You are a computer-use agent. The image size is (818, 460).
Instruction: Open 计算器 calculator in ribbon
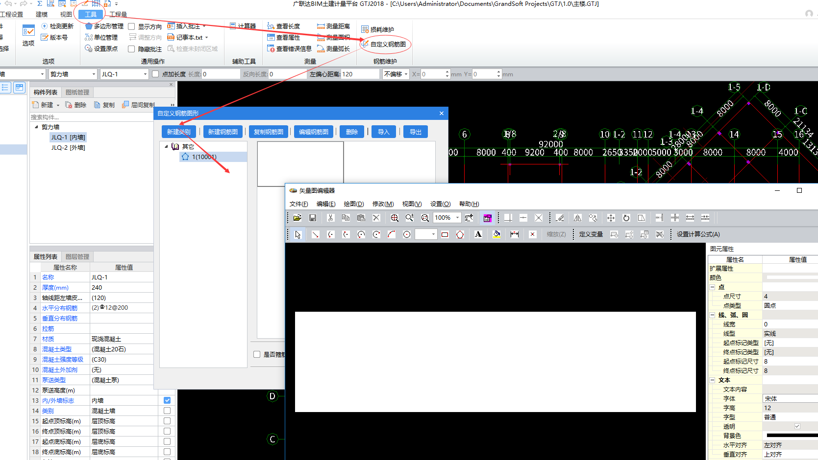tap(243, 26)
